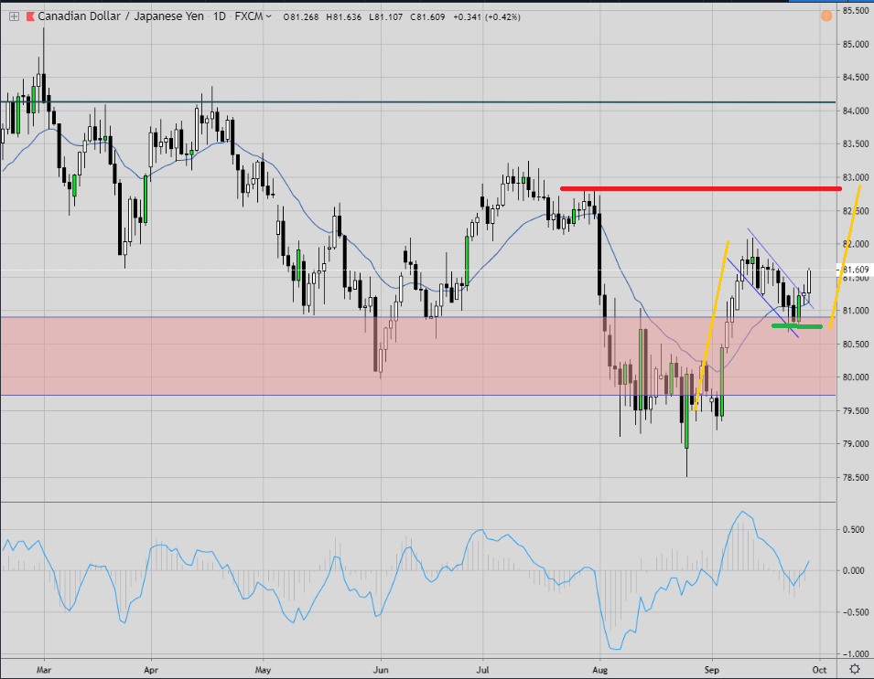
Task: Open chart settings via the gear icon
Action: pos(854,668)
